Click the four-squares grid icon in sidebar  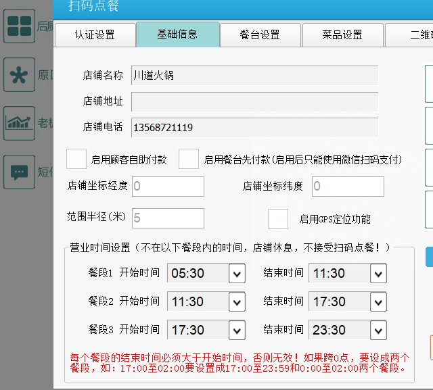(x=19, y=26)
